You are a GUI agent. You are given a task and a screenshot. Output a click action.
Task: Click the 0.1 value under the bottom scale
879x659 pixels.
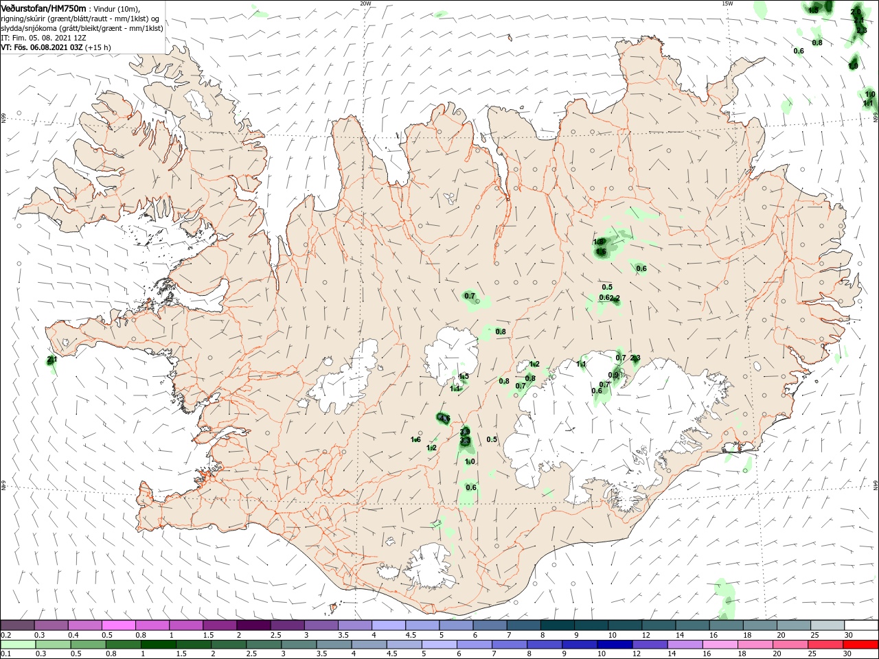click(x=6, y=654)
